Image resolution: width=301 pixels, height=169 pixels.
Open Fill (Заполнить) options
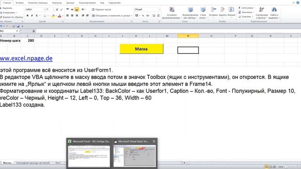coord(246,12)
